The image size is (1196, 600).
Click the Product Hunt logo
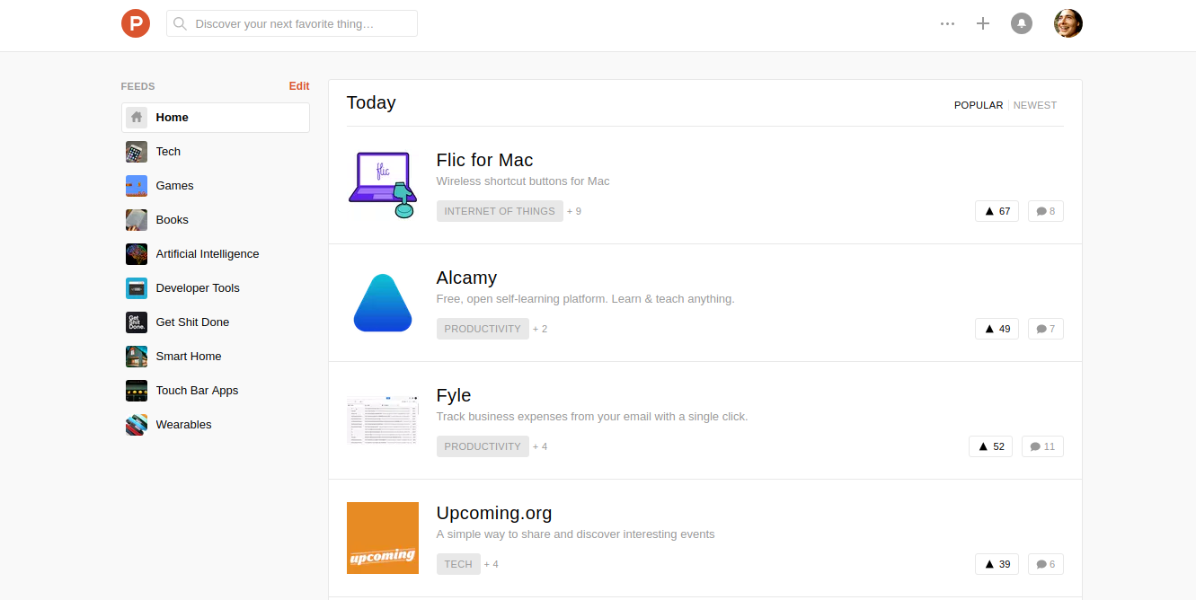click(136, 23)
